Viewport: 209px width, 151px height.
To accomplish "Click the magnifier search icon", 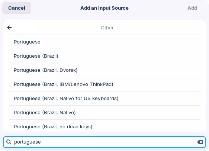I will coord(9,142).
